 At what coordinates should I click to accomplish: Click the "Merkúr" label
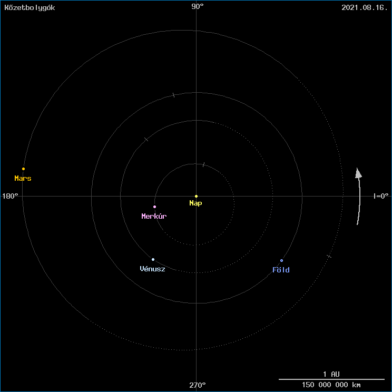tap(154, 216)
